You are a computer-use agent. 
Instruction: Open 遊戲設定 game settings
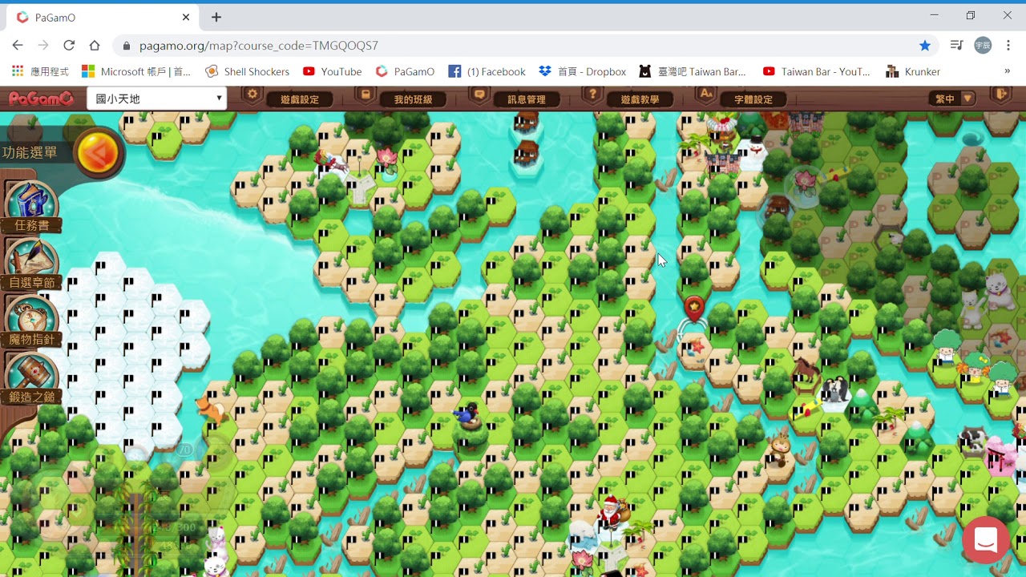click(x=300, y=99)
